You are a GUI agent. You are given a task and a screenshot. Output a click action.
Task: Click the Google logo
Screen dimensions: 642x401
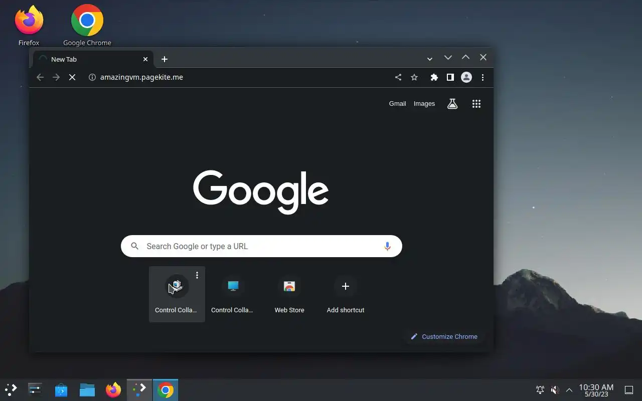click(x=261, y=192)
